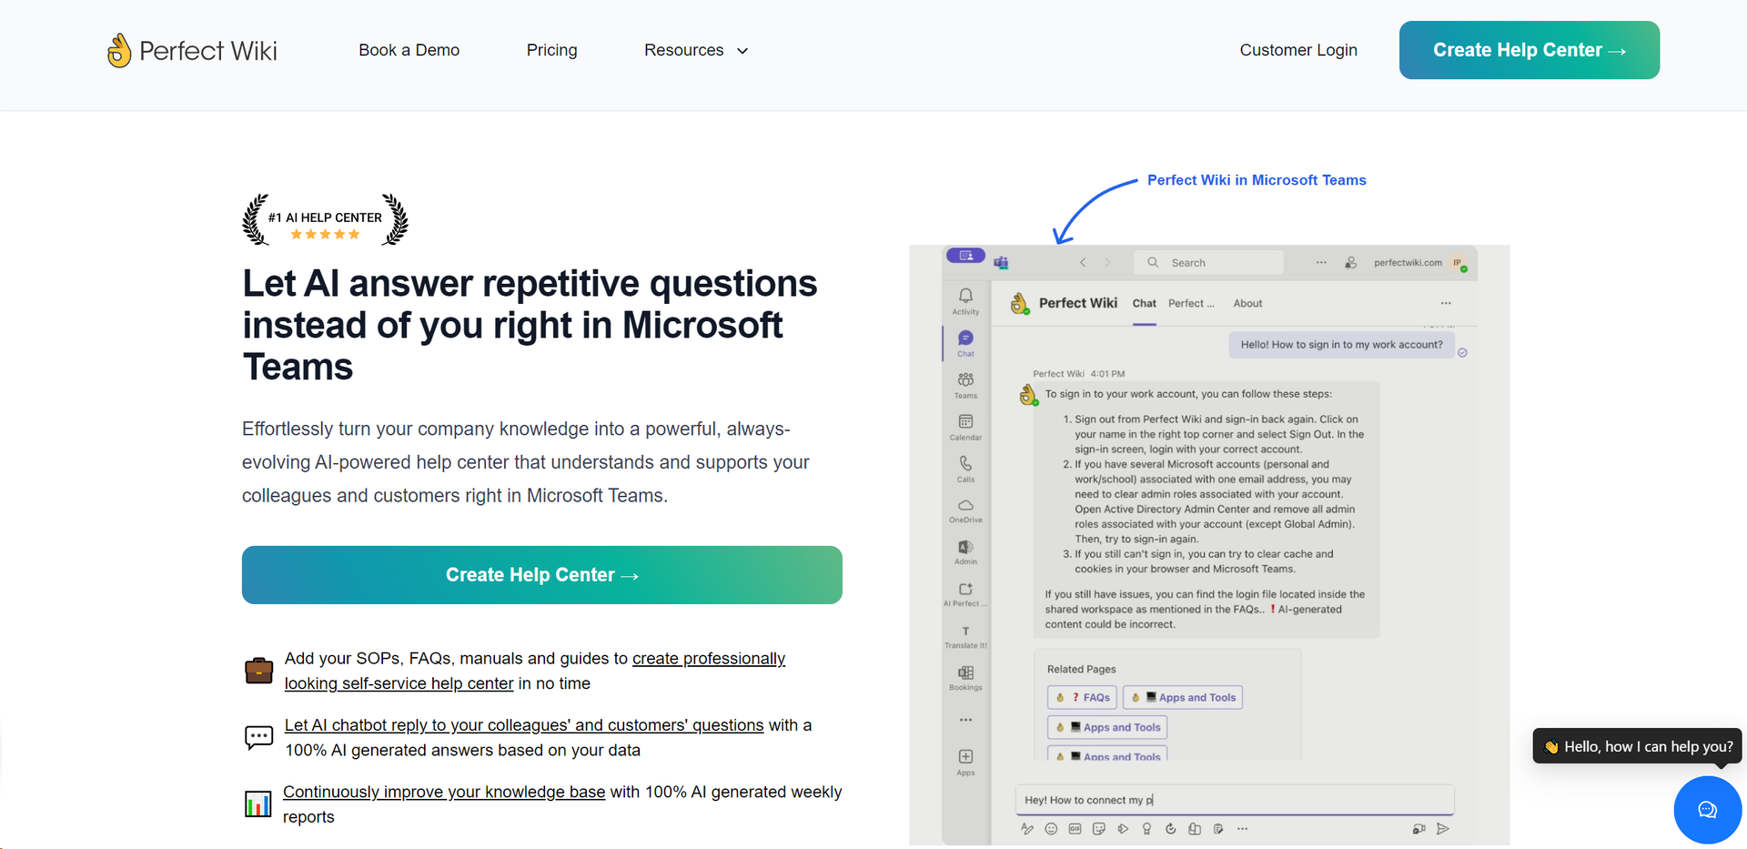Open the live chat bubble widget
Image resolution: width=1747 pixels, height=849 pixels.
1707,809
